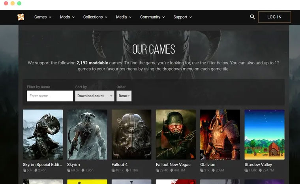Open the Mods menu
This screenshot has width=300, height=184.
67,17
